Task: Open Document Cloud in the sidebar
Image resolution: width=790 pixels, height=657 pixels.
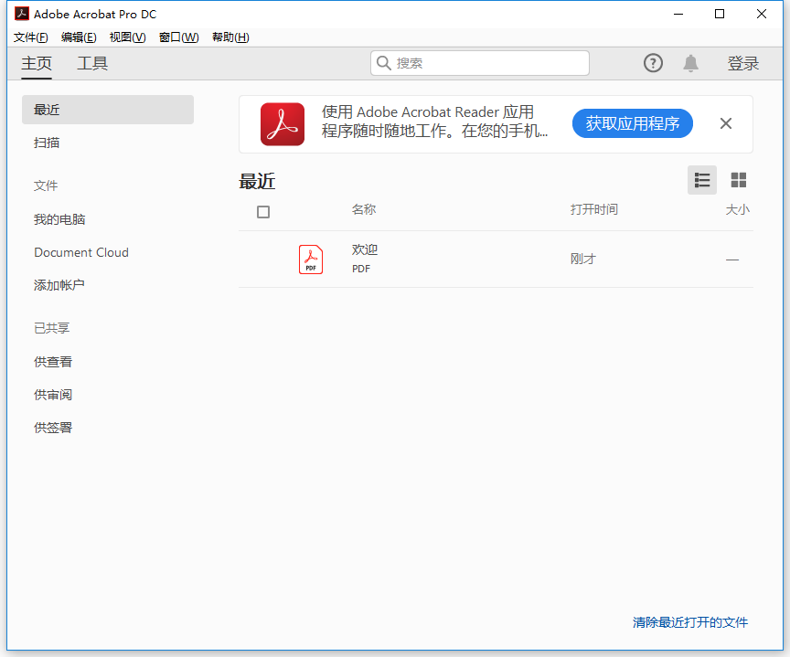Action: (81, 252)
